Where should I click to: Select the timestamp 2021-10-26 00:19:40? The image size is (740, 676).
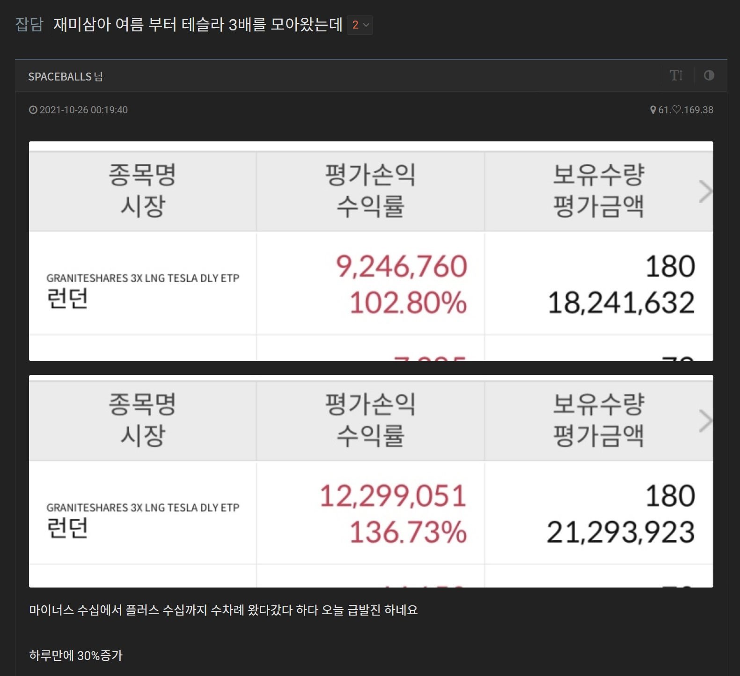(83, 110)
